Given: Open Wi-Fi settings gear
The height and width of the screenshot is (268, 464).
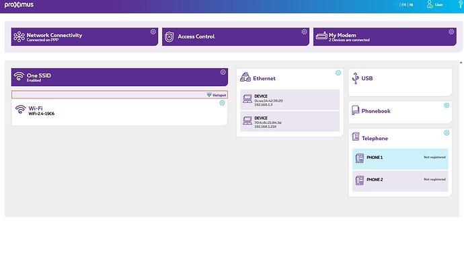Looking at the screenshot, I should tap(222, 103).
